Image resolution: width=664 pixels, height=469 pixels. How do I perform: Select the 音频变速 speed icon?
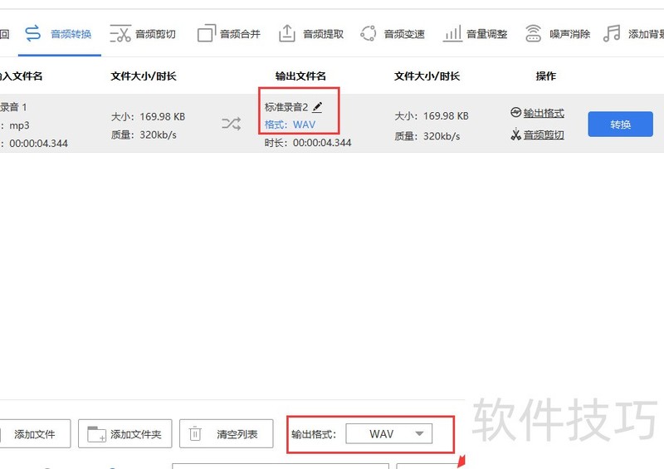click(369, 34)
